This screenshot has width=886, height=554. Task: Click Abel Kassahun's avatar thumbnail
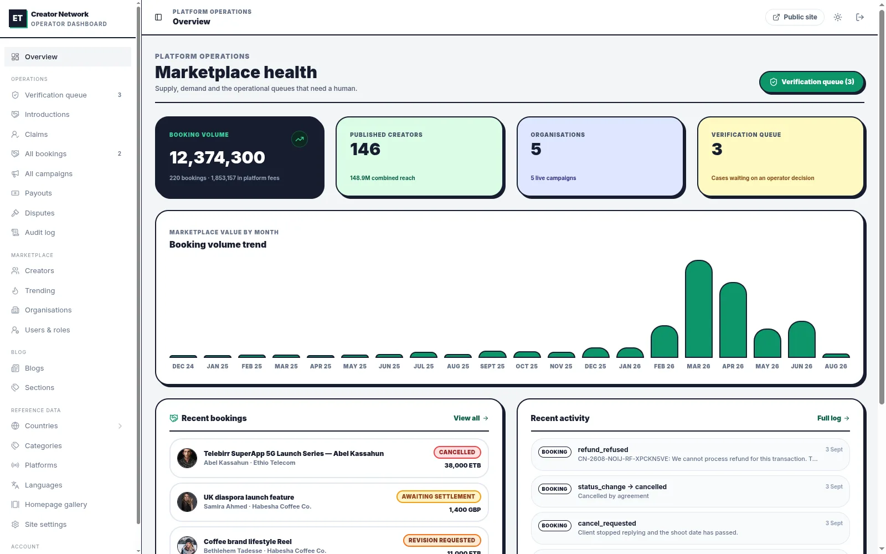click(x=187, y=458)
